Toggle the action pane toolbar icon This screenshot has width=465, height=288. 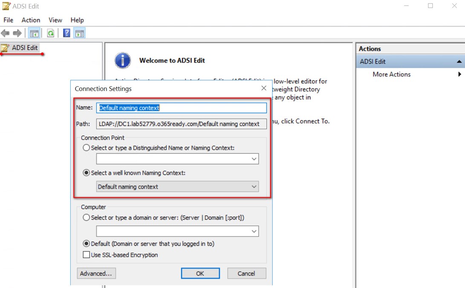point(79,33)
